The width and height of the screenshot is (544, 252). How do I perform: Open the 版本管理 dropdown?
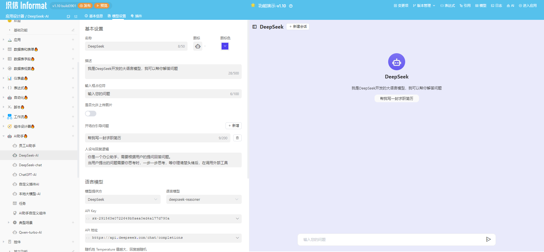pyautogui.click(x=424, y=6)
